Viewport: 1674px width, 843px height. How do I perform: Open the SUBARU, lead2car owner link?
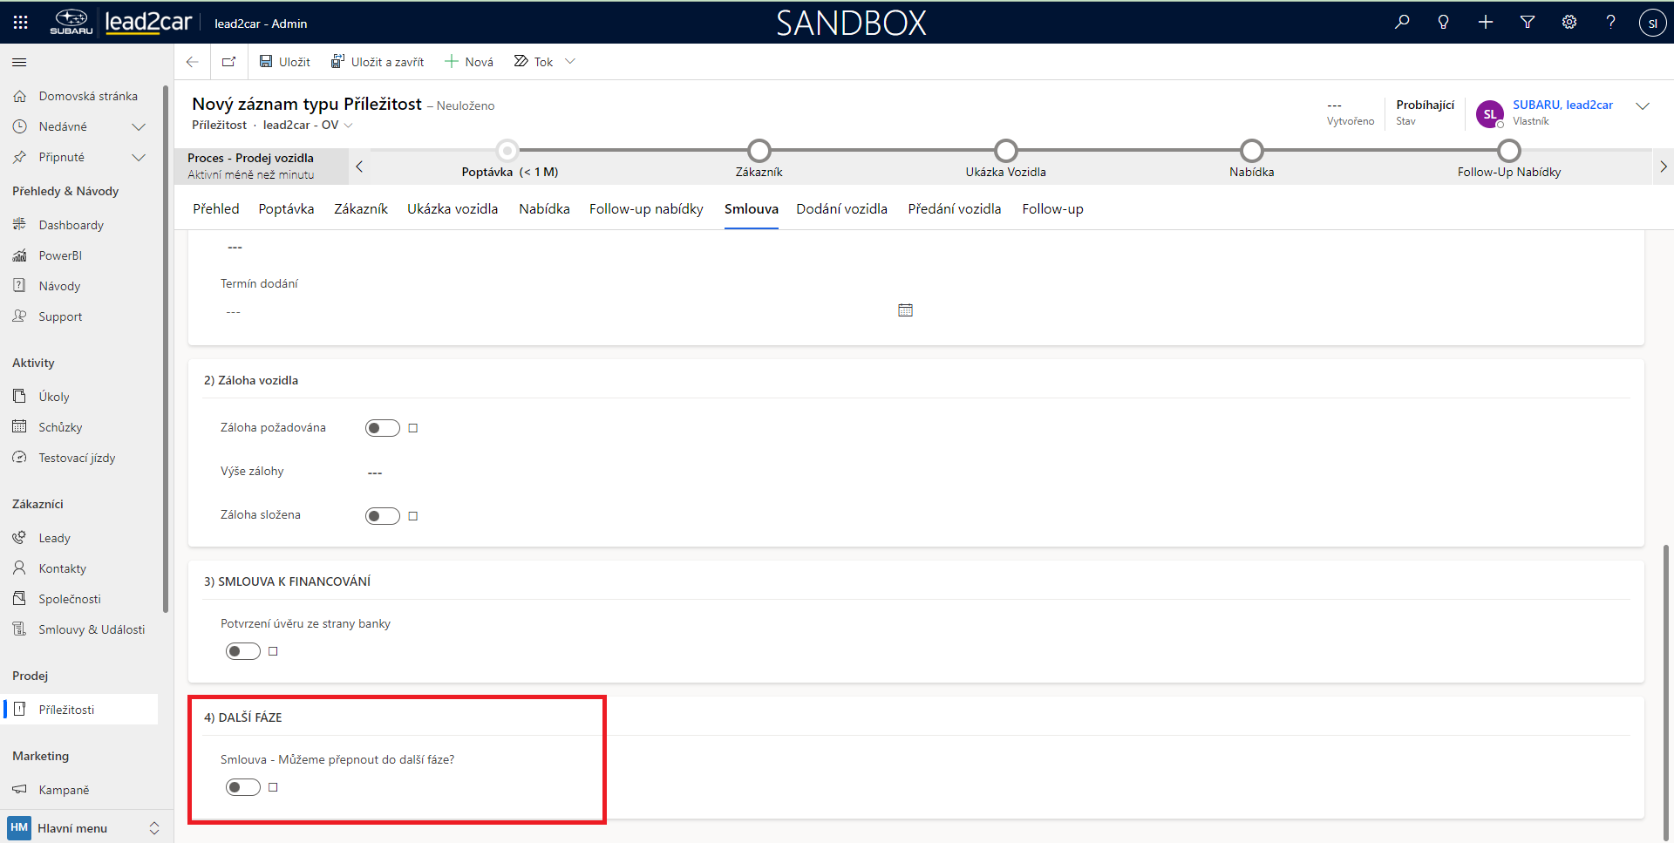[x=1562, y=105]
